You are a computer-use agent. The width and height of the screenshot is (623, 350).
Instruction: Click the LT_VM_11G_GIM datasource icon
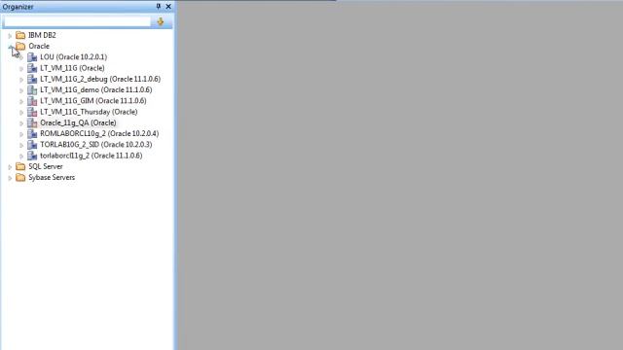click(32, 101)
